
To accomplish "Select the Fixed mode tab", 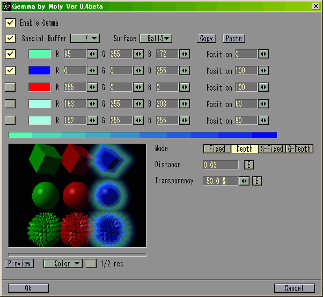I will tap(217, 148).
